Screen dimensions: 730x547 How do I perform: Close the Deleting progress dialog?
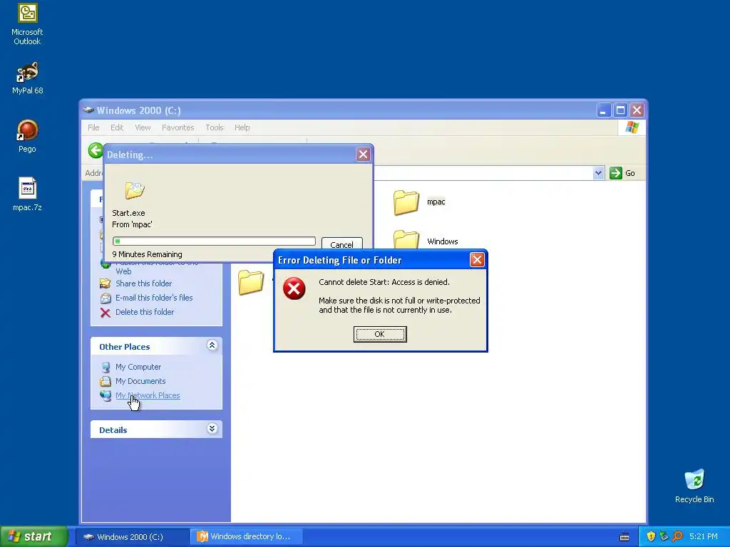pos(363,154)
